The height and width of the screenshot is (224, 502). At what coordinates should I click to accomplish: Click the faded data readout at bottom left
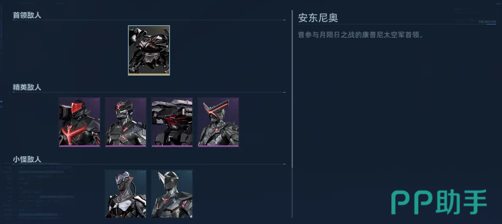pyautogui.click(x=38, y=190)
